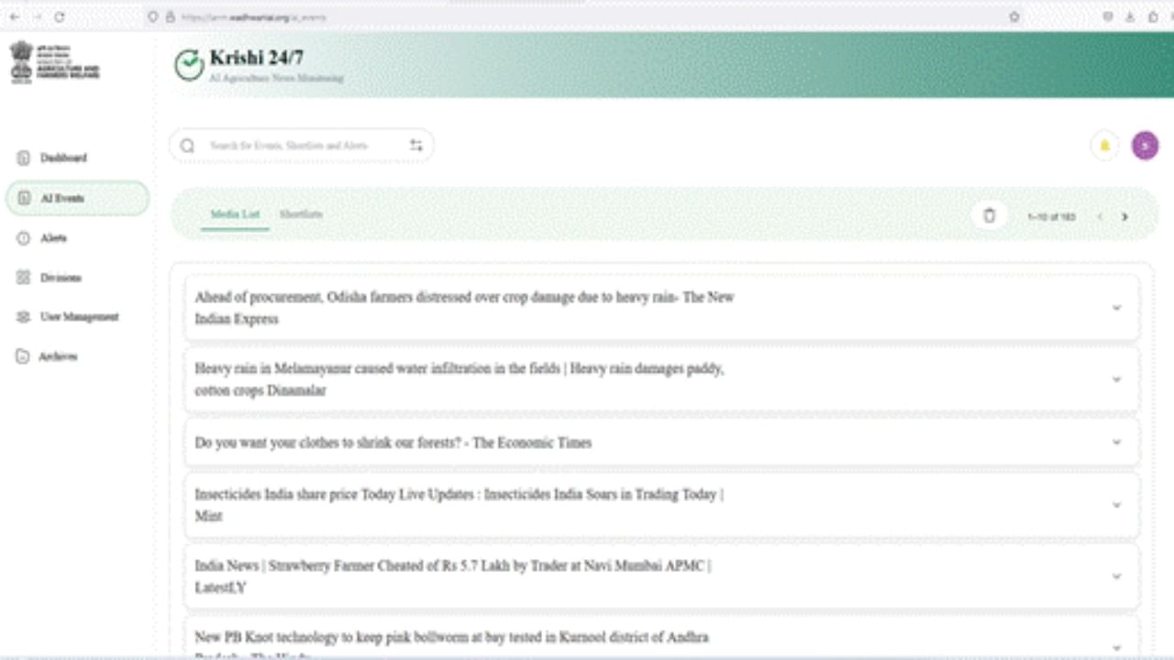Open Dashboard in the sidebar
The image size is (1174, 660).
53,158
